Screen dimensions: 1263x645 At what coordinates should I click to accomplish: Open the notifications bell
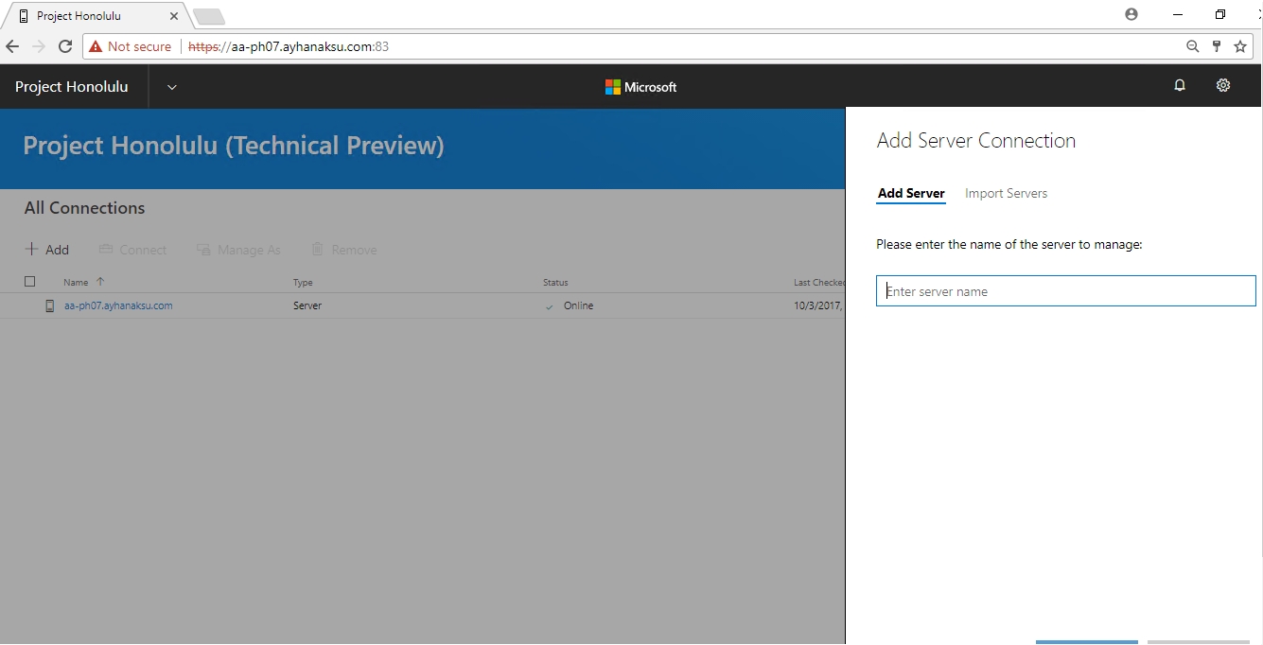tap(1179, 86)
